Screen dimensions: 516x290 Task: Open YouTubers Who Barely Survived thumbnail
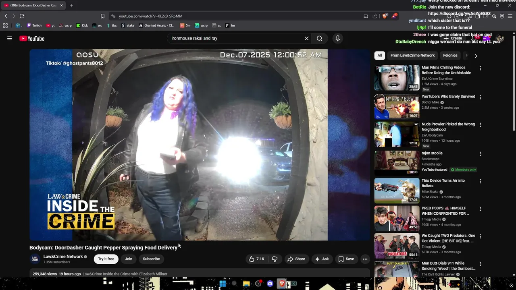pyautogui.click(x=397, y=106)
